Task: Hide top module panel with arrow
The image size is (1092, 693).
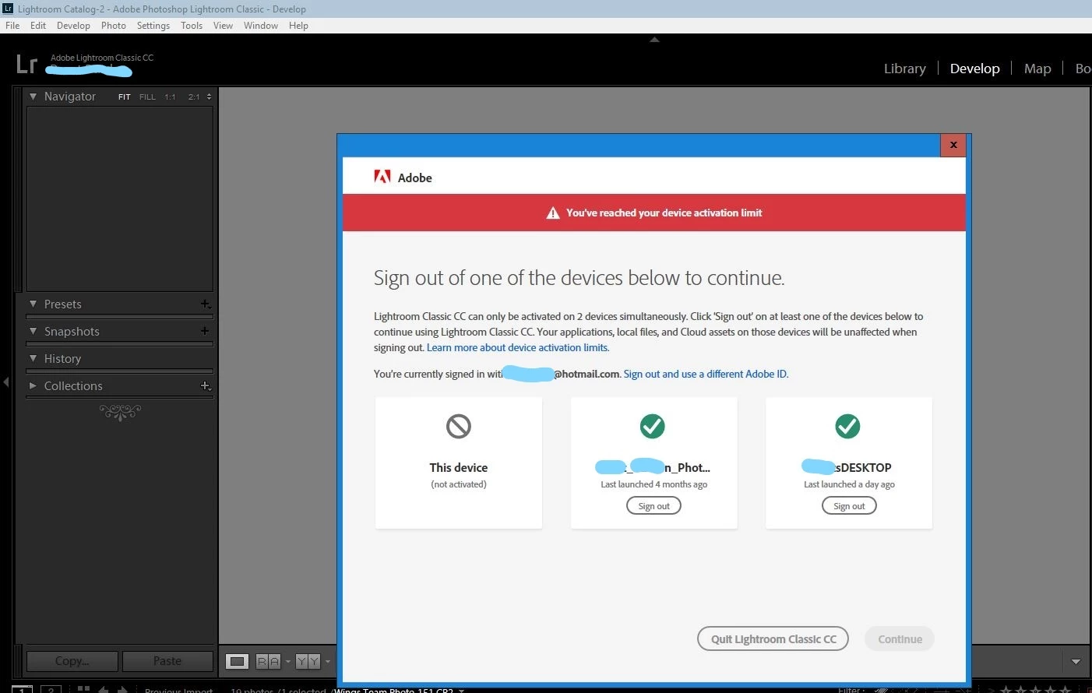Action: (x=654, y=39)
